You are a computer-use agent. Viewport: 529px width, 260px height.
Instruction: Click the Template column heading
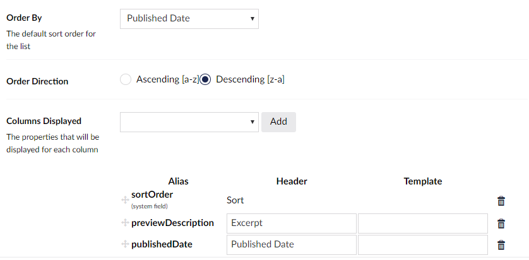coord(423,181)
